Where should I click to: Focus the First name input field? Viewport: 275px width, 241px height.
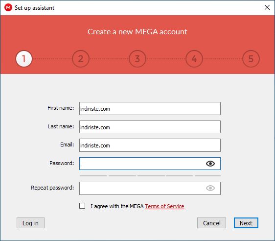point(150,108)
